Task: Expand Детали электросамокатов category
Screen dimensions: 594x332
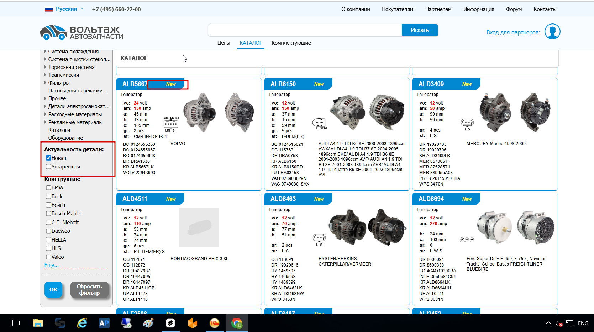Action: 45,106
